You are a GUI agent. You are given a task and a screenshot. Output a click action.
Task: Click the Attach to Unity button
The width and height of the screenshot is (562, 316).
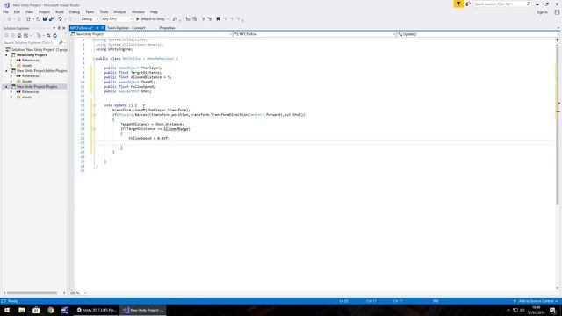pos(150,19)
